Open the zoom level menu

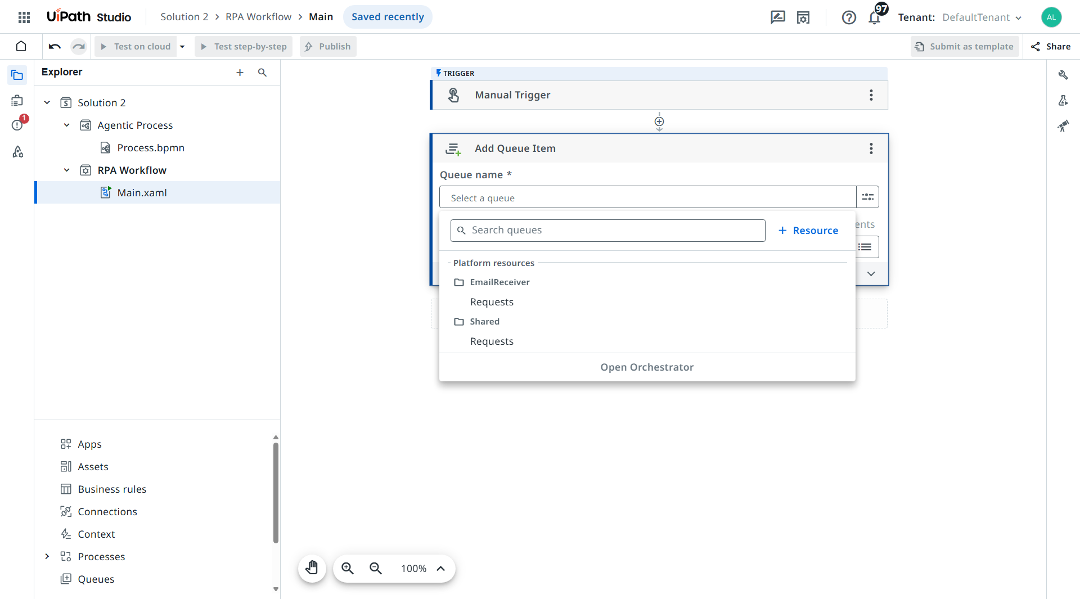442,568
